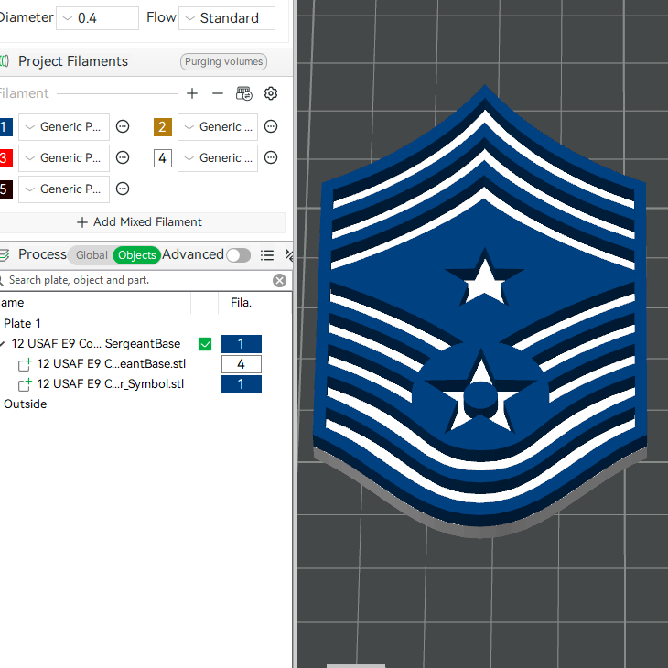The height and width of the screenshot is (668, 668).
Task: Click the Fila. column header
Action: 242,303
